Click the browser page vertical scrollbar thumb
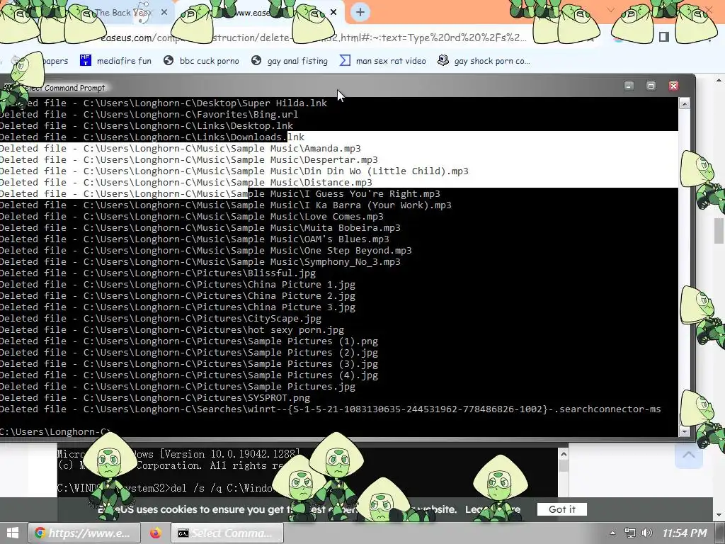Screen dimensions: 725x544 point(719,230)
